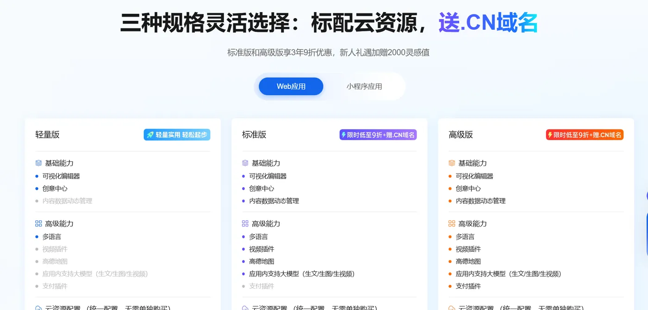Viewport: 648px width, 310px height.
Task: Click 视频插件 in the 标准版 card
Action: coord(262,249)
